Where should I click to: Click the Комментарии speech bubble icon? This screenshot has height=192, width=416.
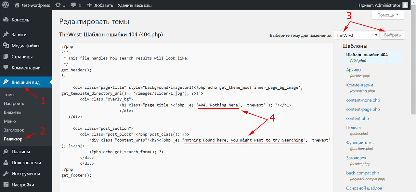pos(6,68)
